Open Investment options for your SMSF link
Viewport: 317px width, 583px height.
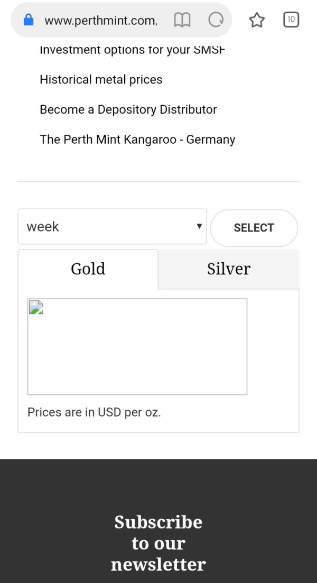tap(132, 50)
